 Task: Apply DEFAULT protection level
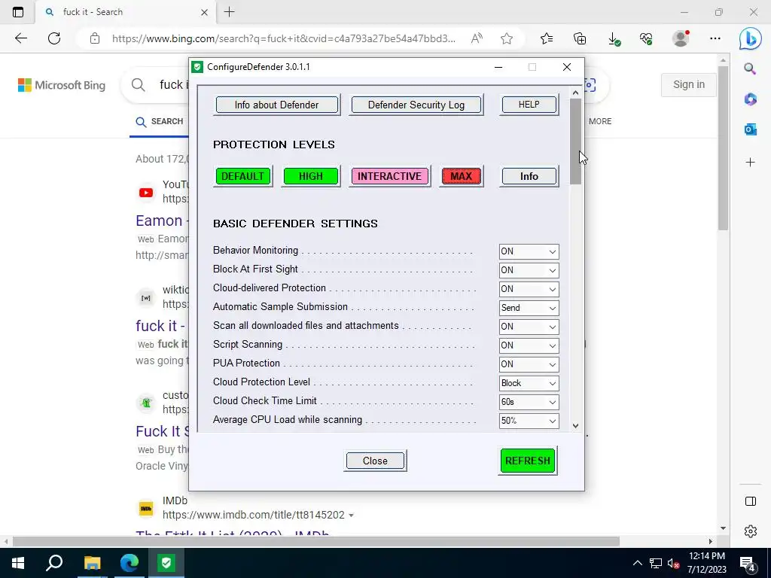(243, 176)
